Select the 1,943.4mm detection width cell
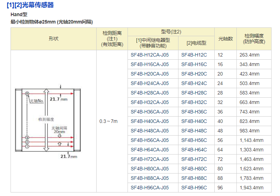This screenshot has height=196, width=280. (251, 188)
